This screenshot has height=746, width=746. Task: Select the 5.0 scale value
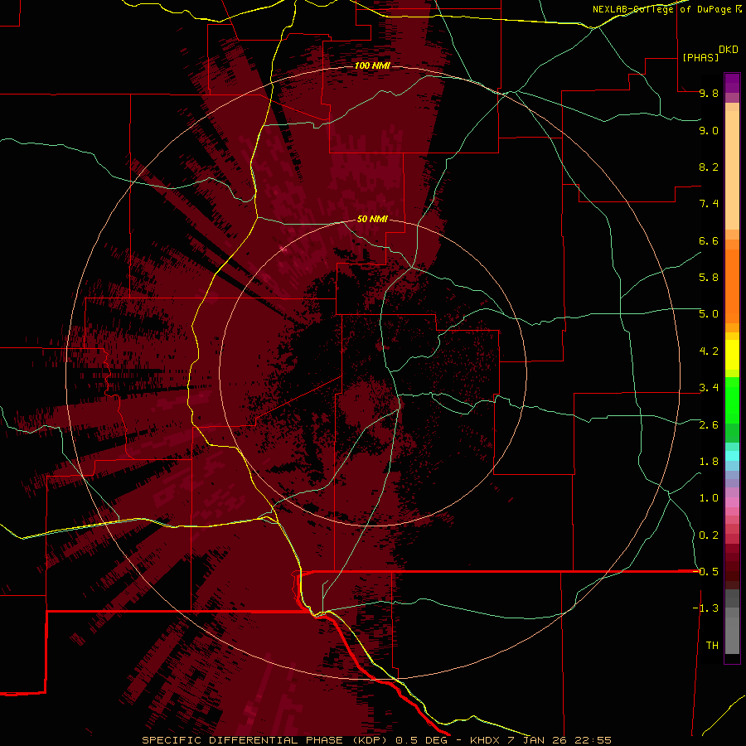tap(709, 314)
